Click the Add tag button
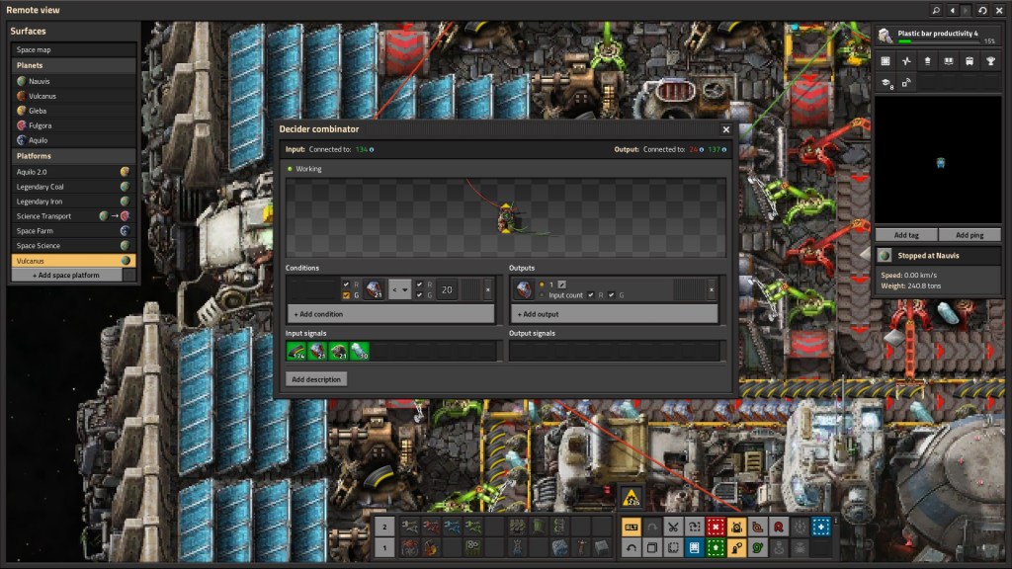Image resolution: width=1012 pixels, height=569 pixels. 905,235
